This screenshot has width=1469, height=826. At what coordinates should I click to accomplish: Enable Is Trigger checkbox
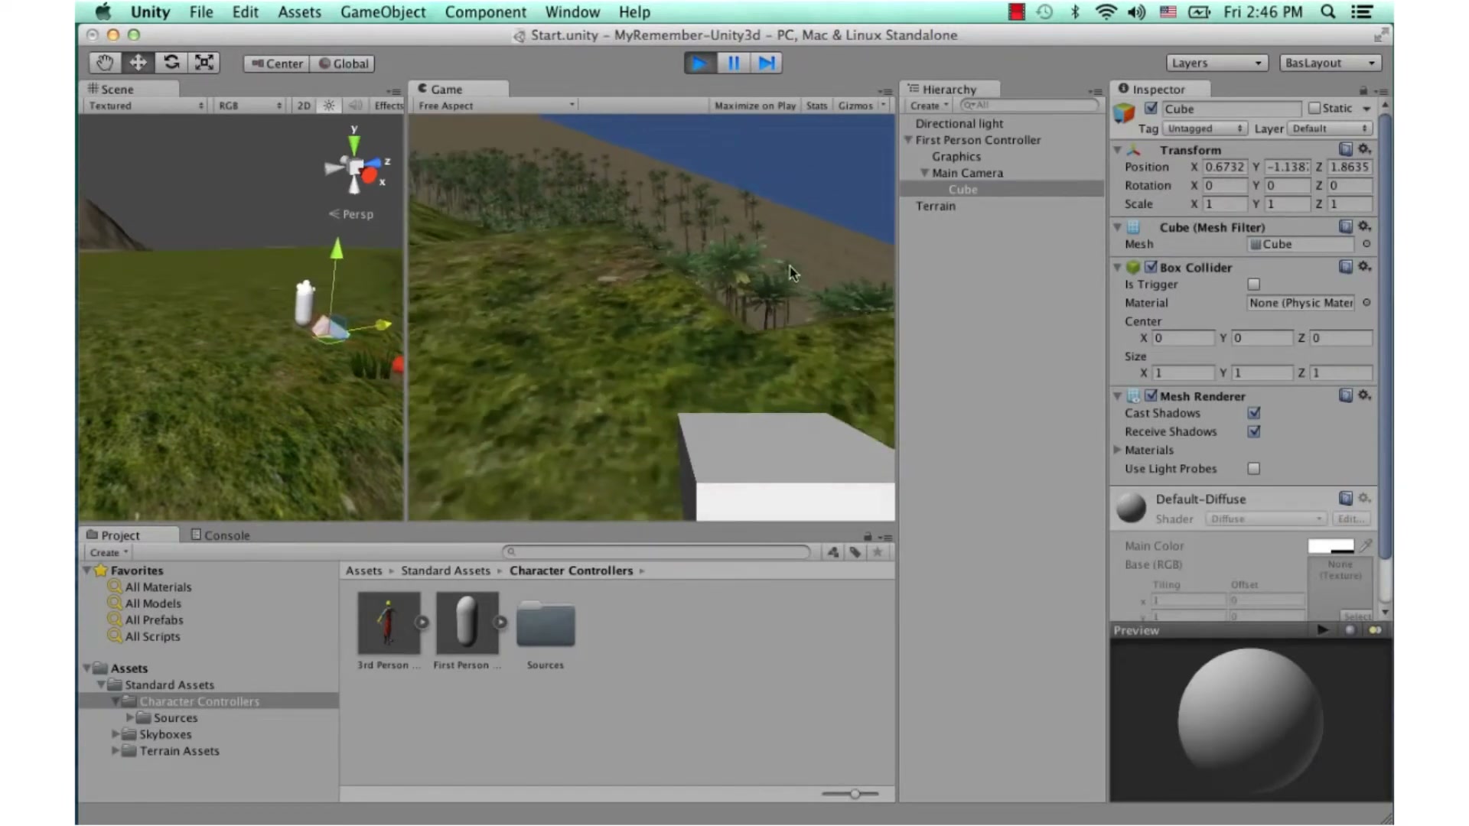point(1253,285)
